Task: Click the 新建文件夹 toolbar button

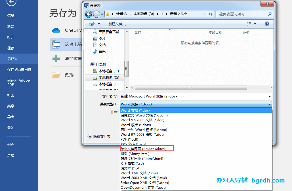Action: pyautogui.click(x=117, y=24)
